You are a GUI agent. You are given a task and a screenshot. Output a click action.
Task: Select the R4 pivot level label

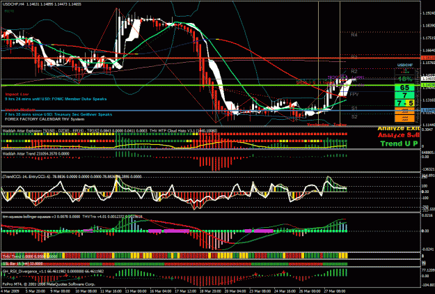tap(354, 35)
